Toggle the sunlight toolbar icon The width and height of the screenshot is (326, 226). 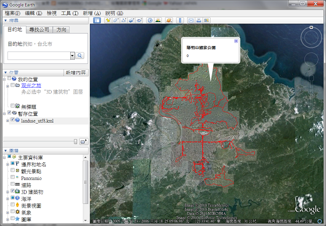[158, 20]
